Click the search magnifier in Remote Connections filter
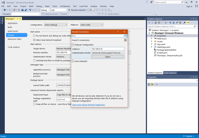Viewport: 199px width, 138px height. click(x=124, y=36)
